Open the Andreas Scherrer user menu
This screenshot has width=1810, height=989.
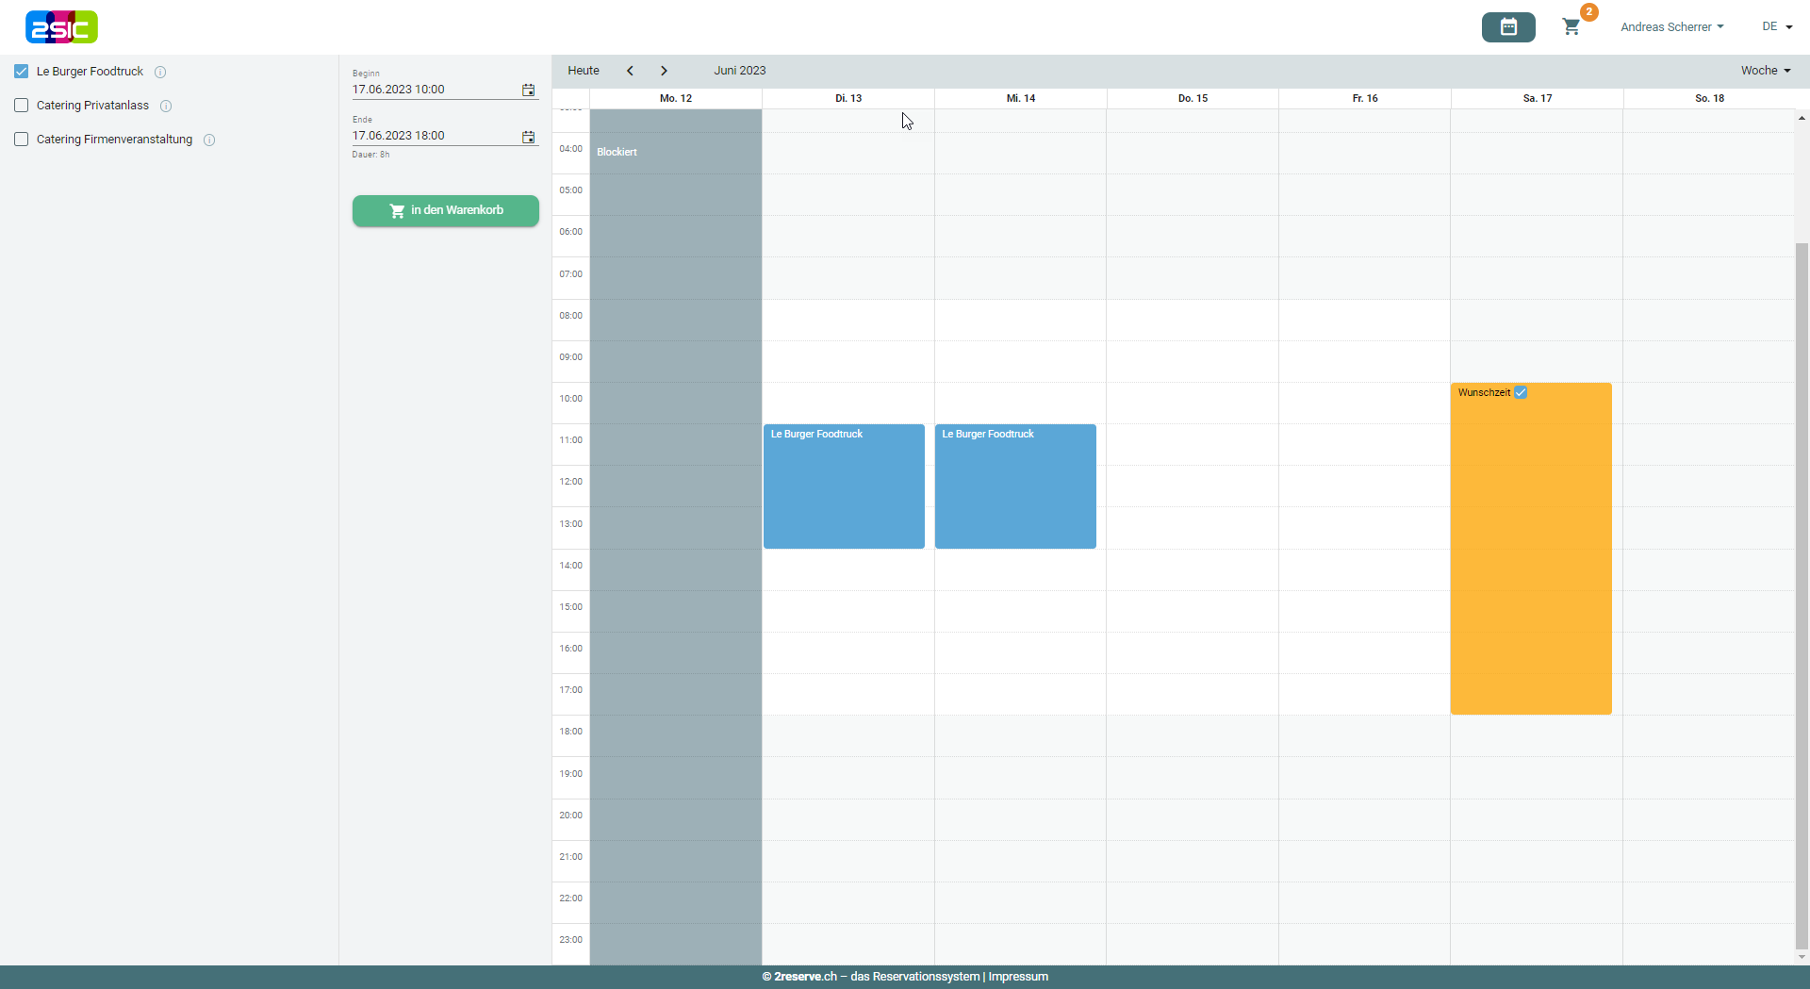pyautogui.click(x=1671, y=27)
